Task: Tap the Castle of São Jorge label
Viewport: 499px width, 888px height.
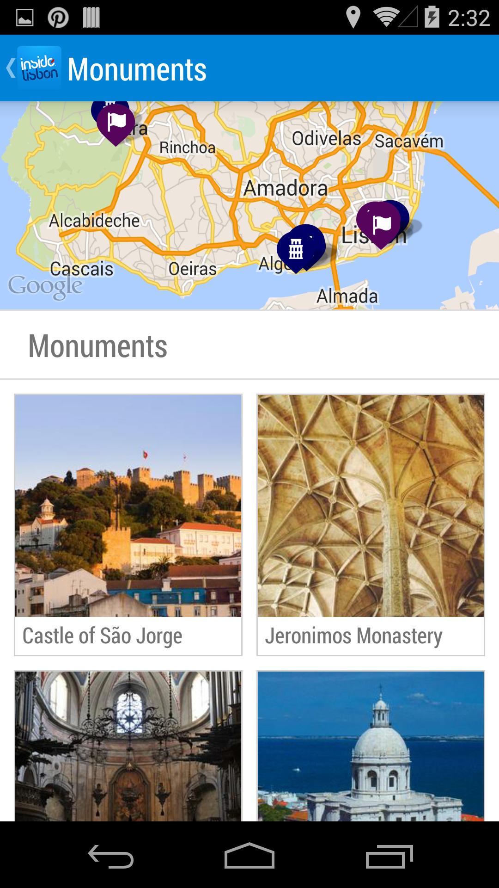Action: (x=103, y=636)
